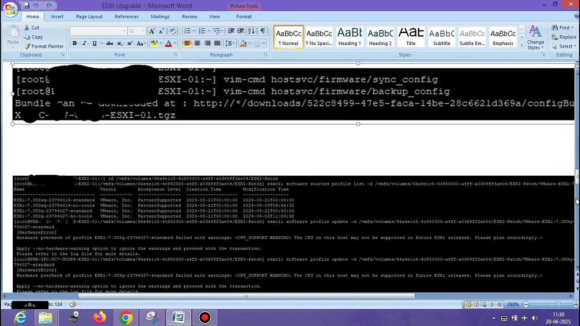580x326 pixels.
Task: Apply the Subtitle style
Action: pyautogui.click(x=441, y=37)
